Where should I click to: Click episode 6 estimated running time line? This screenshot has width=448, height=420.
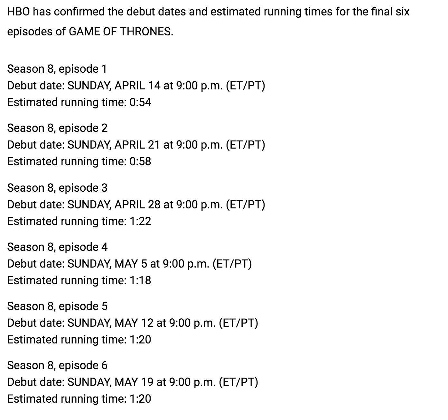pyautogui.click(x=79, y=399)
